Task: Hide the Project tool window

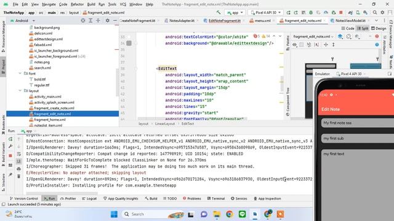Action: 115,20
